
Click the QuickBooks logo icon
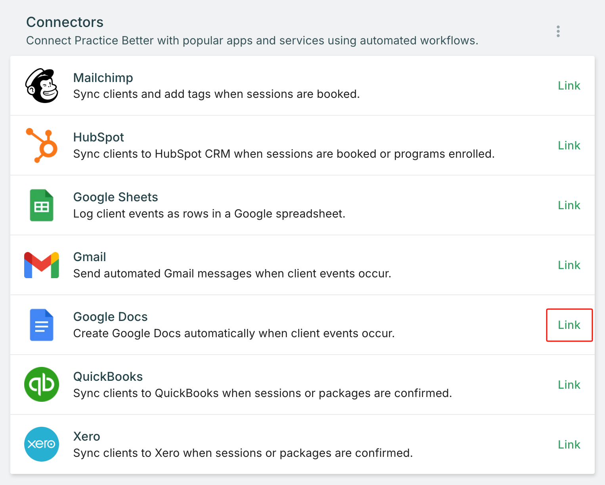[x=42, y=384]
